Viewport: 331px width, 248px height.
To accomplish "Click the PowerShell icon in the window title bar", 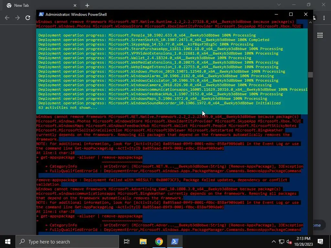I will coord(41,14).
